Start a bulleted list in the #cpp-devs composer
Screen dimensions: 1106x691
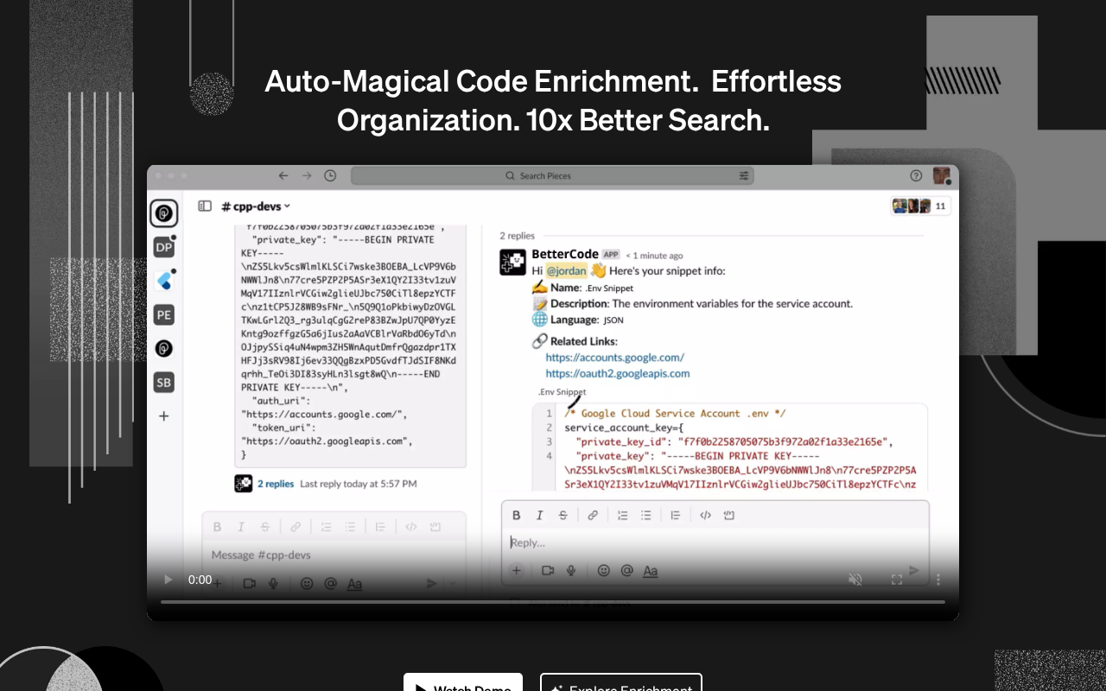(350, 526)
